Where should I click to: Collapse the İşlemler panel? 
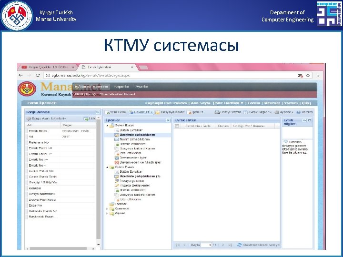pyautogui.click(x=168, y=120)
